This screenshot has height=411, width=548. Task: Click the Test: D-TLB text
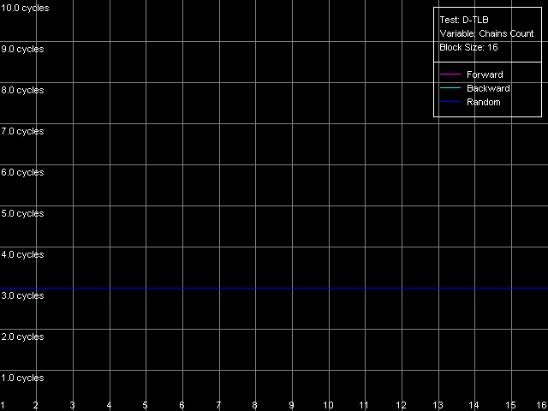click(x=464, y=20)
